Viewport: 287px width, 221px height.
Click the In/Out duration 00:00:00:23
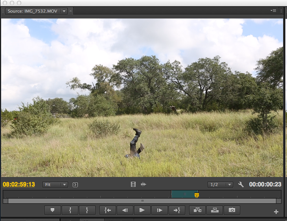pos(265,184)
